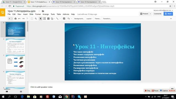This screenshot has height=99, width=176.
Task: Click the blue Share button
Action: [168, 14]
